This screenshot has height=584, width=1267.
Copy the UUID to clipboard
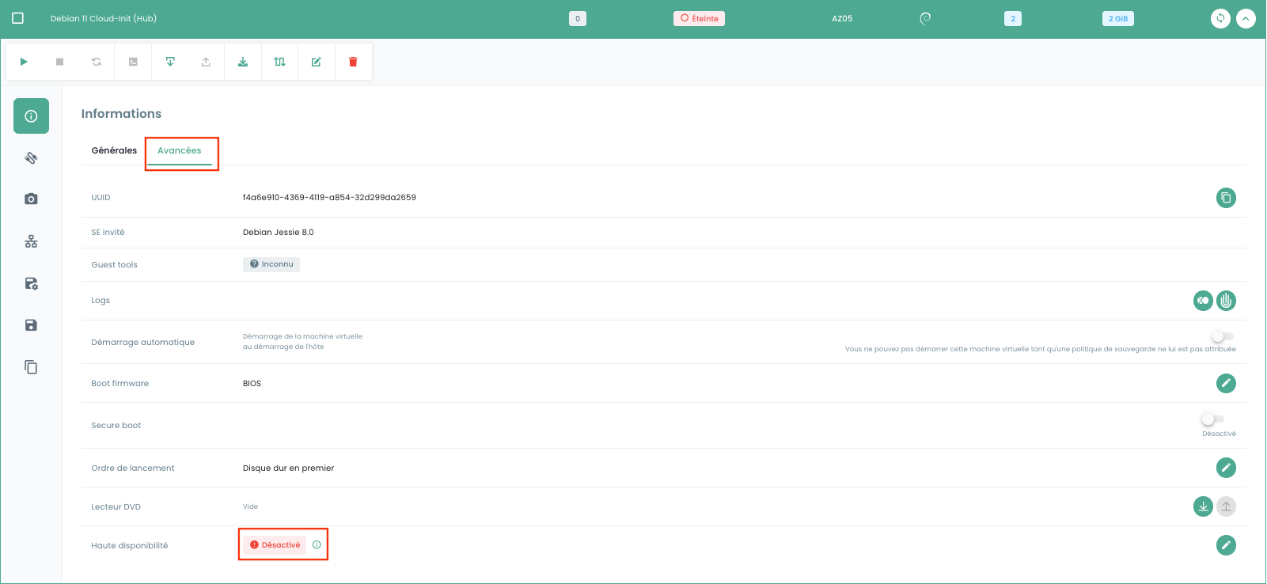pos(1225,198)
